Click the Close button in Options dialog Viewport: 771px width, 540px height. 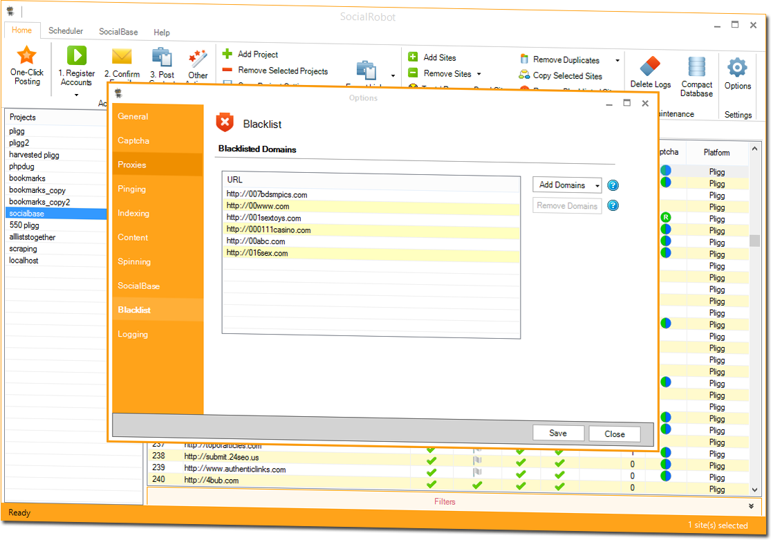point(615,434)
